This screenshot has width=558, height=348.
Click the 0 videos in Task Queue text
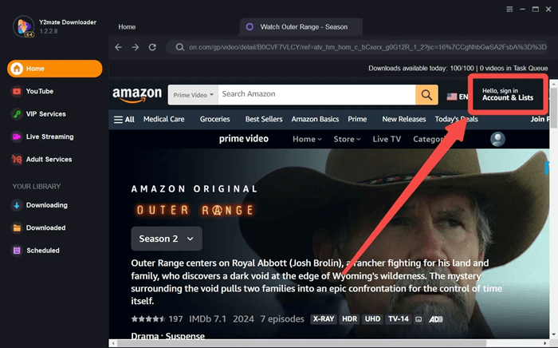click(514, 68)
